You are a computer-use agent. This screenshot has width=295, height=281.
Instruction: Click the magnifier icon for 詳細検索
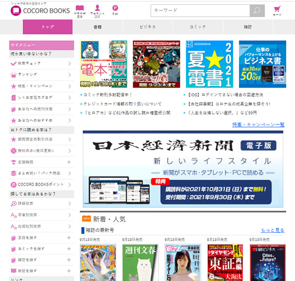(14, 204)
